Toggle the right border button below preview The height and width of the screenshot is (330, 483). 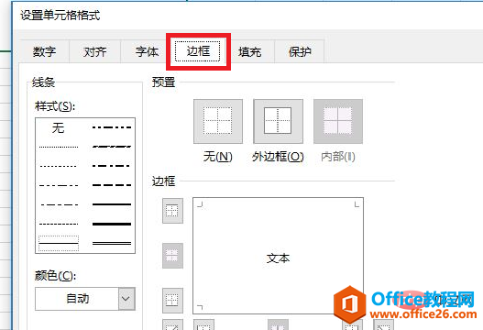(x=352, y=324)
